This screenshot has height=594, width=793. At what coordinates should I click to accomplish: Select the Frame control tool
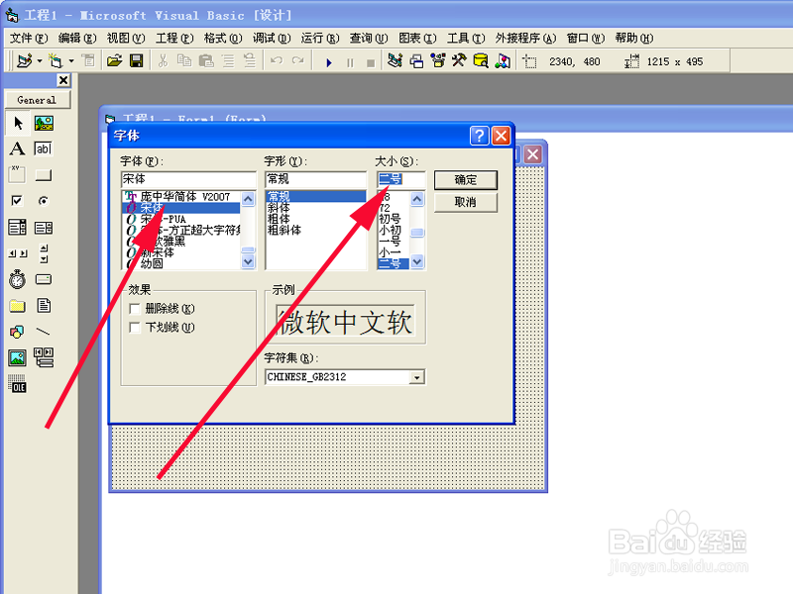(17, 175)
